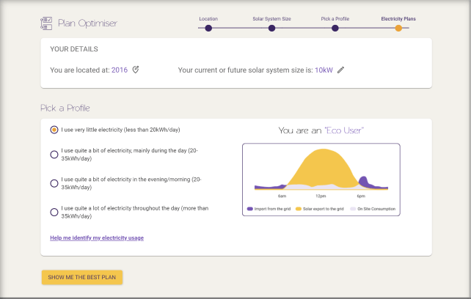The width and height of the screenshot is (471, 299).
Task: Go to the Solar System Size step label
Action: (x=271, y=17)
